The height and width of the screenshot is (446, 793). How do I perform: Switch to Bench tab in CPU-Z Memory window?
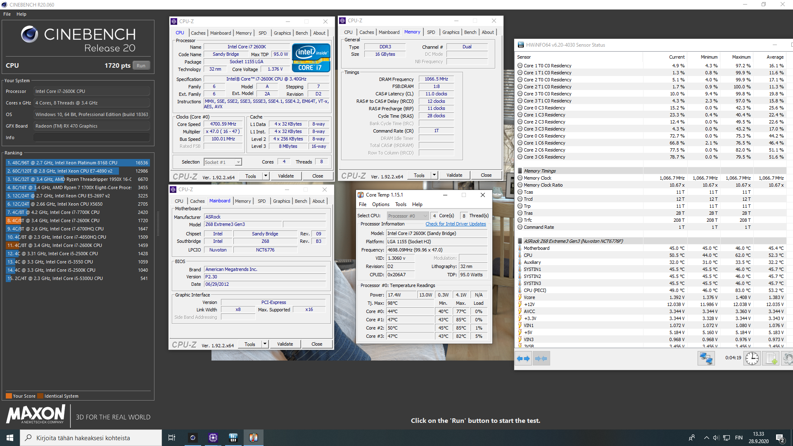point(470,32)
